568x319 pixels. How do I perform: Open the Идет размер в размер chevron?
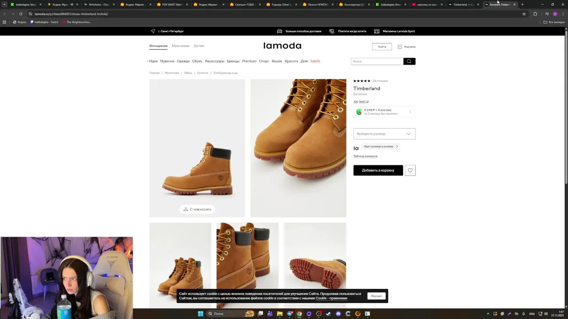coord(397,146)
